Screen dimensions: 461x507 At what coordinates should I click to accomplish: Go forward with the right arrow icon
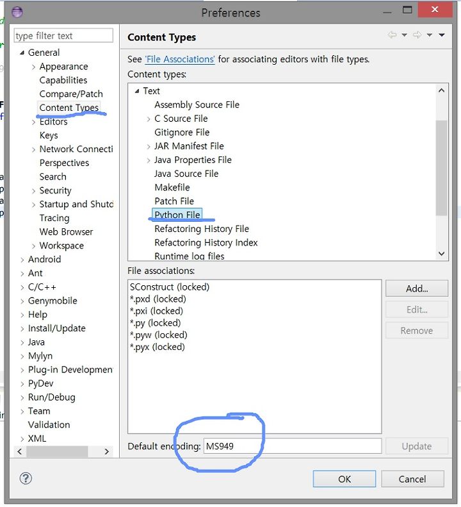click(417, 35)
